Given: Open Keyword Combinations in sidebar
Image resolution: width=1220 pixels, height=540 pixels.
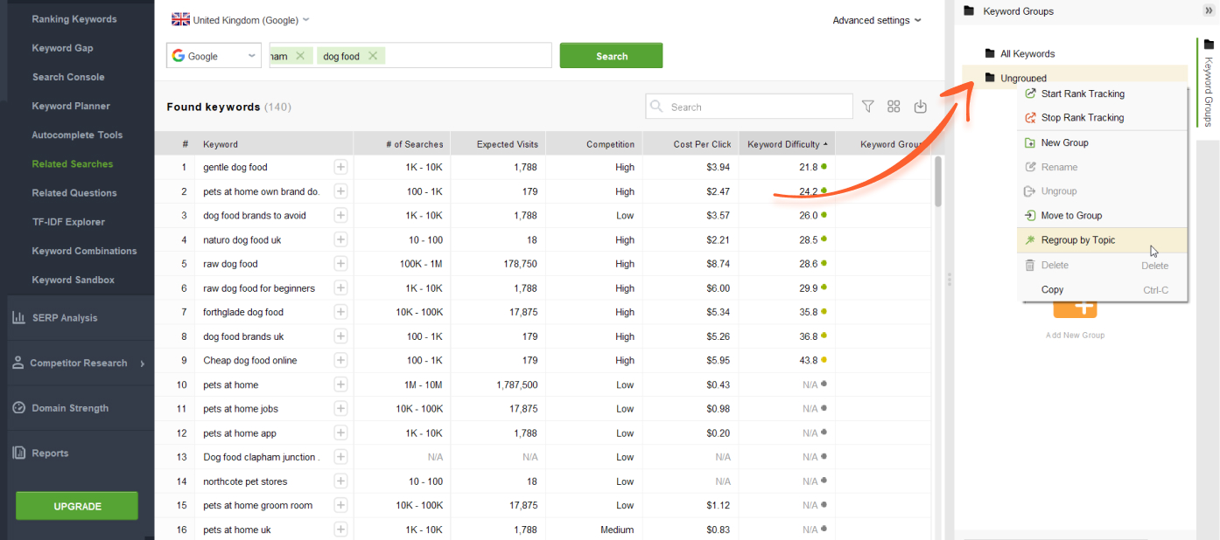Looking at the screenshot, I should (84, 252).
